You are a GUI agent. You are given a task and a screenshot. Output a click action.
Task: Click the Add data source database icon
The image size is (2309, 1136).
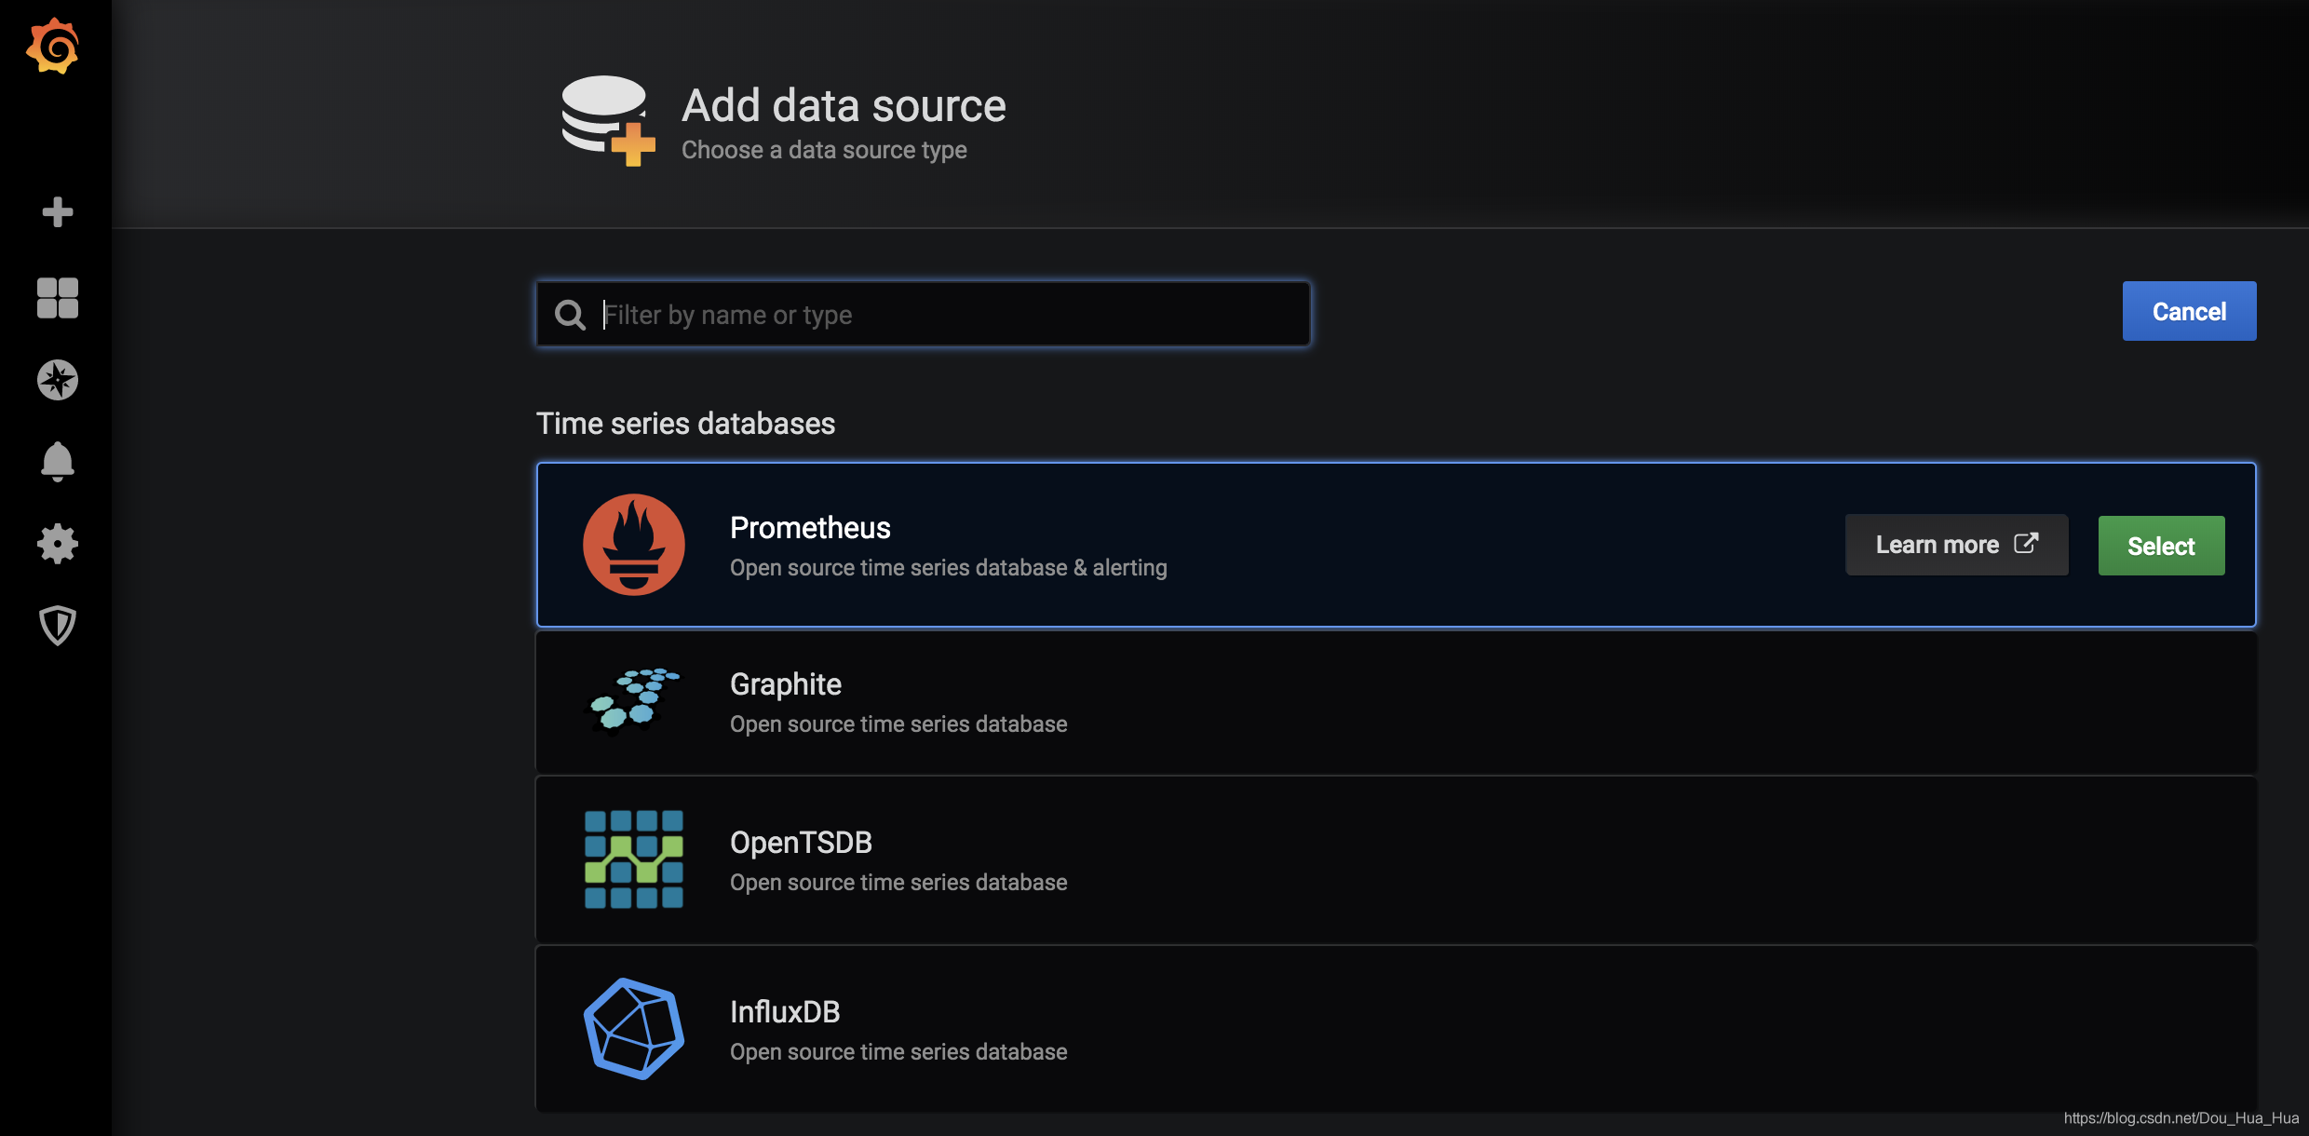pyautogui.click(x=609, y=121)
